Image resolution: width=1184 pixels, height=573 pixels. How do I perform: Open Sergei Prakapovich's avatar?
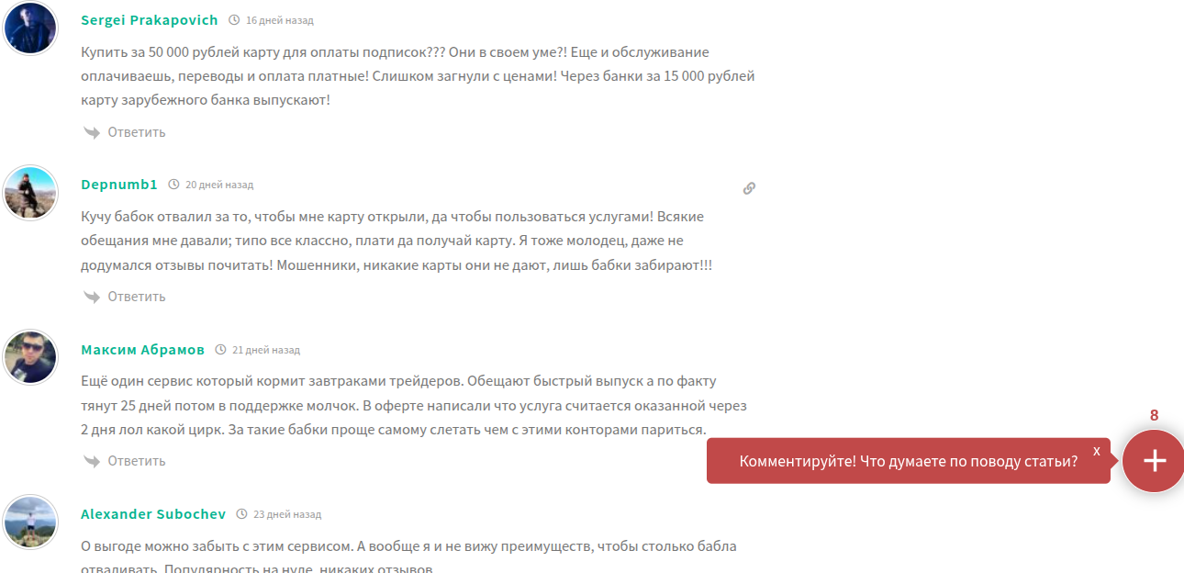pos(31,28)
